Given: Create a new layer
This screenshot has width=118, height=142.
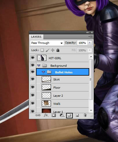Looking at the screenshot, I should (77, 115).
